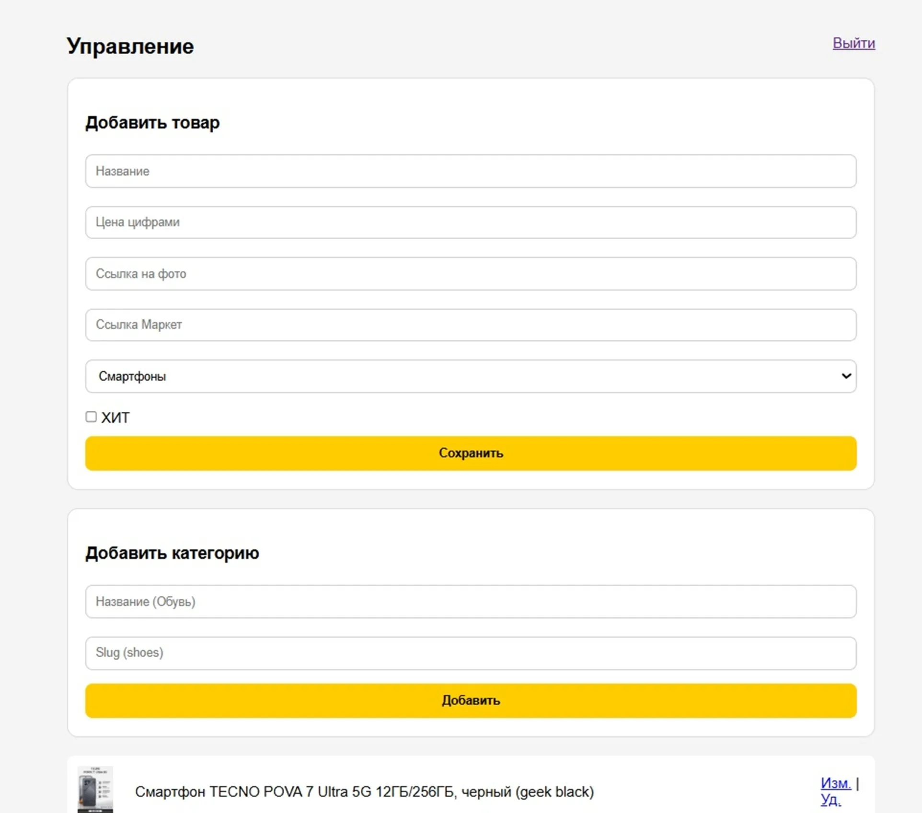Click the category dropdown chevron arrow
The width and height of the screenshot is (922, 813).
[846, 376]
